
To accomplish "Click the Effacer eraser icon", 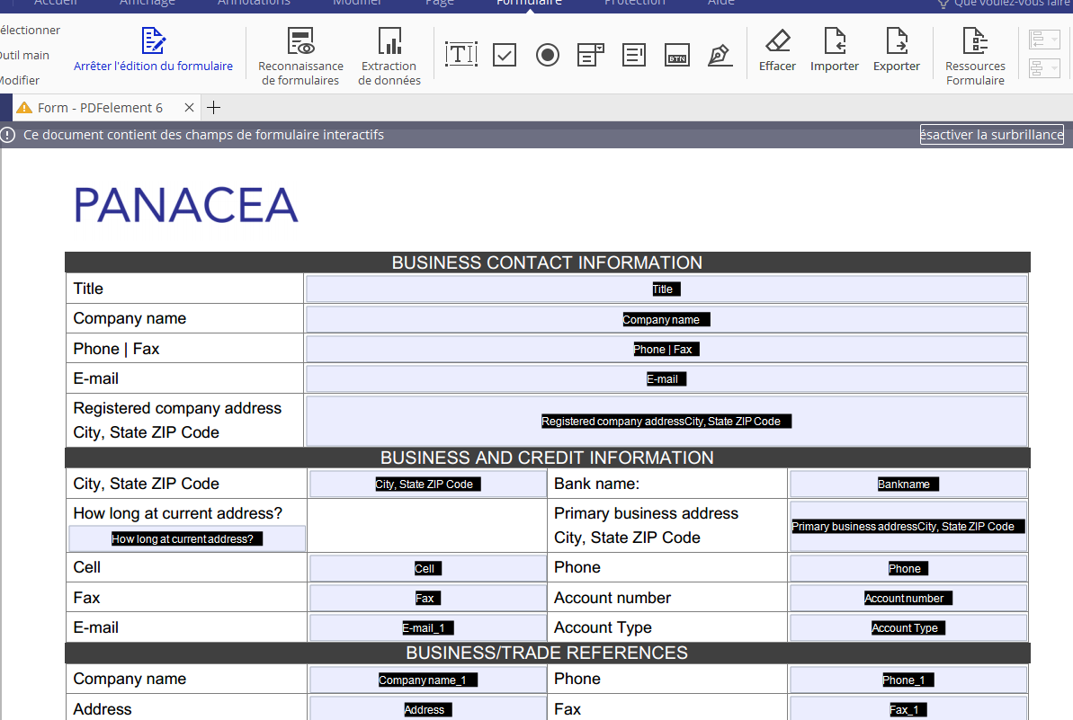I will click(x=777, y=40).
